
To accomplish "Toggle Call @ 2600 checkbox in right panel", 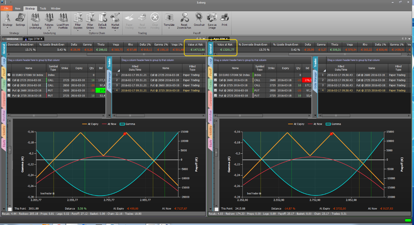I will (x=216, y=80).
